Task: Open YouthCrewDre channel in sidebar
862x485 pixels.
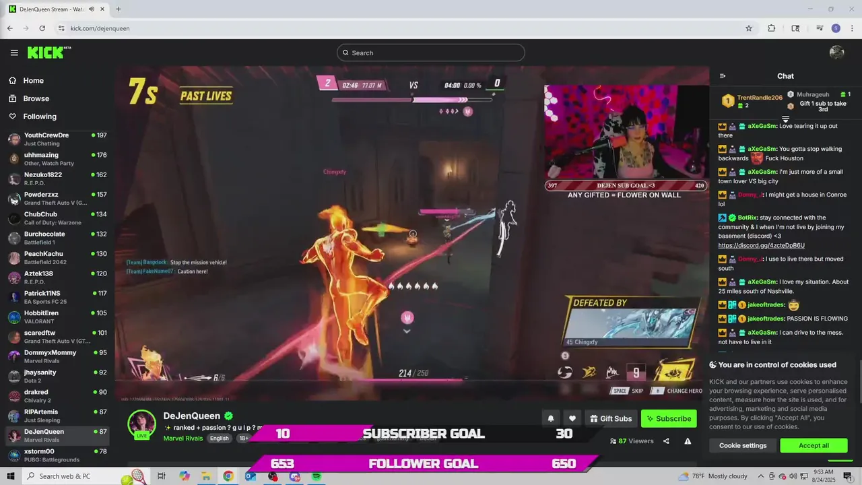Action: (x=57, y=139)
